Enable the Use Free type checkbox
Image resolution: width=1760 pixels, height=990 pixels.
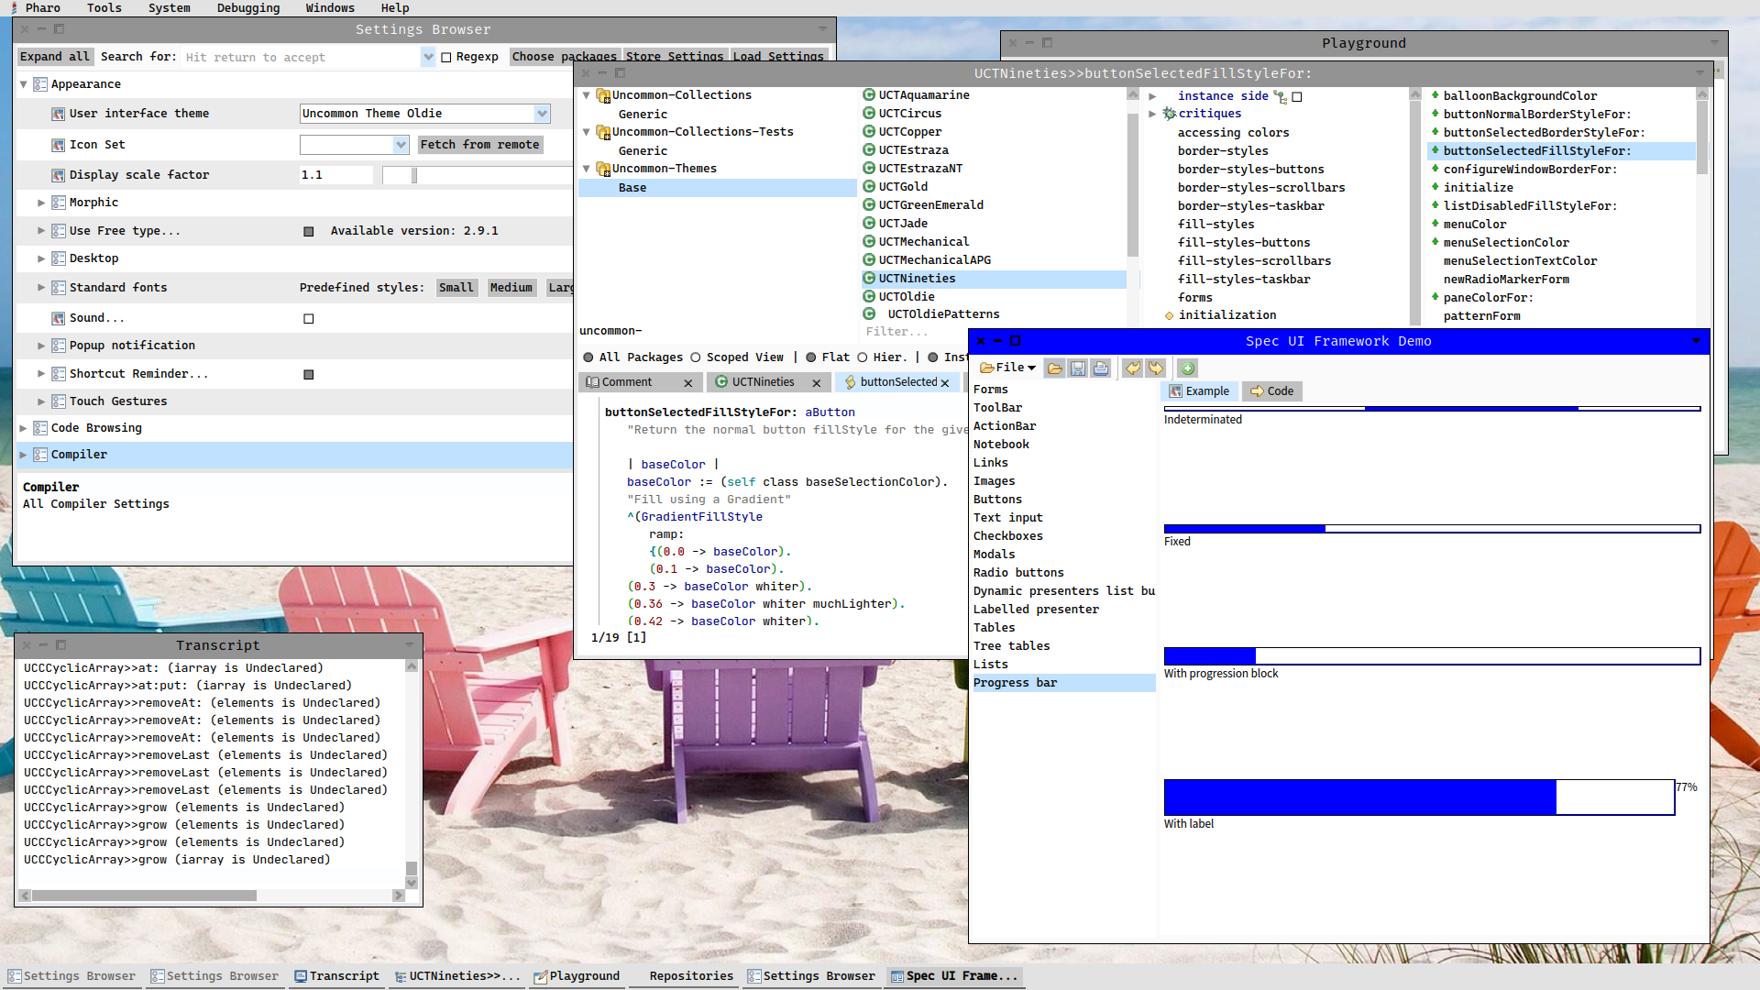(x=308, y=231)
